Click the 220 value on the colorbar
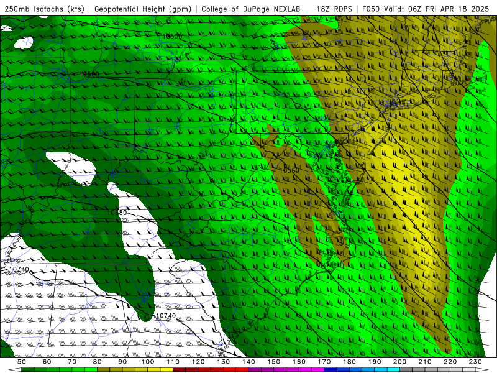This screenshot has width=497, height=373. (x=450, y=362)
